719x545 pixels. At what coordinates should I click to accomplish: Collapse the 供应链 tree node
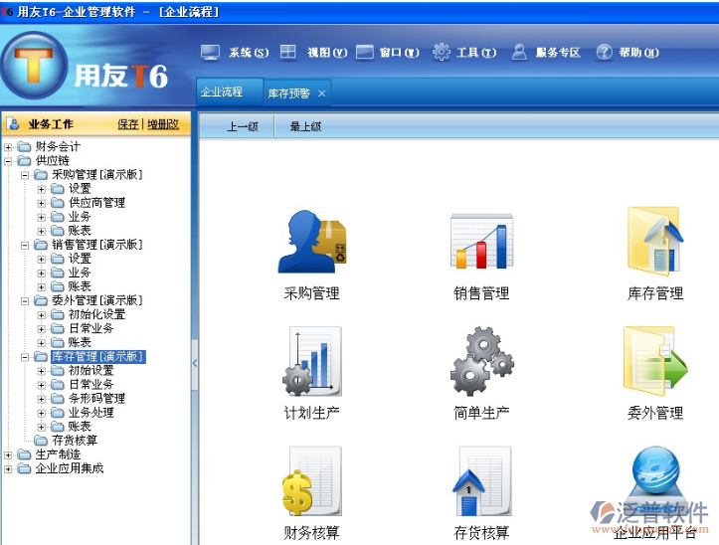pos(9,161)
